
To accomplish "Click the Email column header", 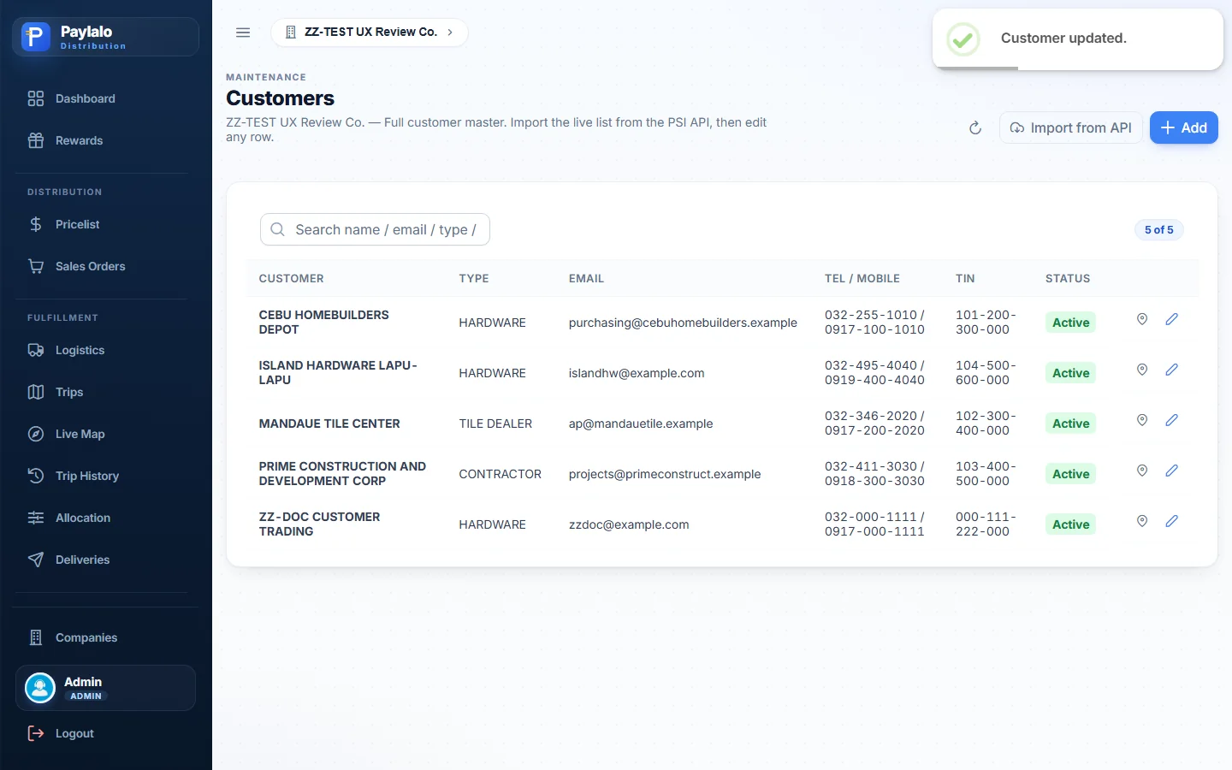I will tap(586, 279).
